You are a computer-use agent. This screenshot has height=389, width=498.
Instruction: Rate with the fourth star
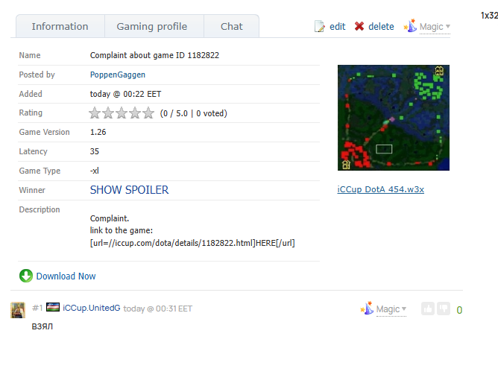point(135,113)
